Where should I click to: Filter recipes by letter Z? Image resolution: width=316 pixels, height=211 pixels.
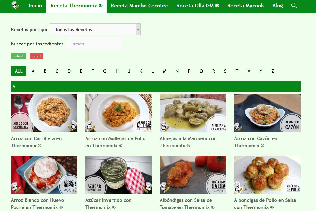click(x=273, y=71)
